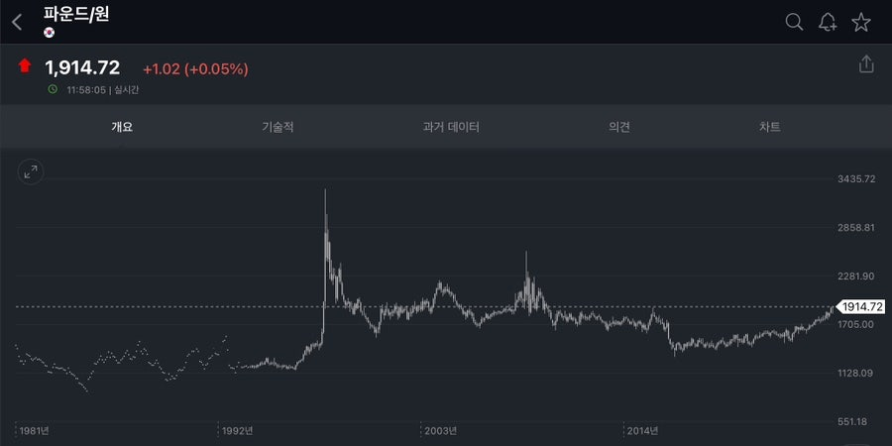The image size is (892, 446).
Task: Go back using the left chevron arrow
Action: [x=17, y=22]
